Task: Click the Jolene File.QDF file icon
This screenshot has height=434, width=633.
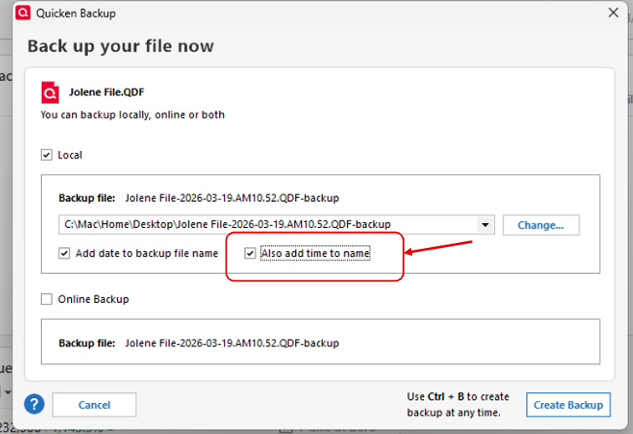Action: [50, 93]
